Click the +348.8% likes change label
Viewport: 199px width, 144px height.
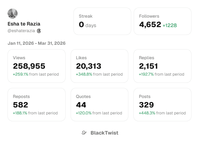click(84, 74)
